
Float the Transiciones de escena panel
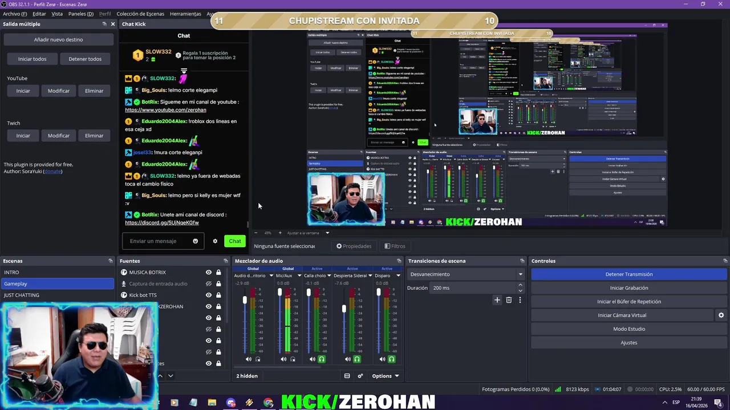click(522, 261)
